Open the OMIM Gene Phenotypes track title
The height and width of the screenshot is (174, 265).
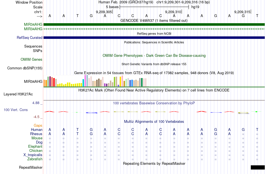click(x=154, y=56)
